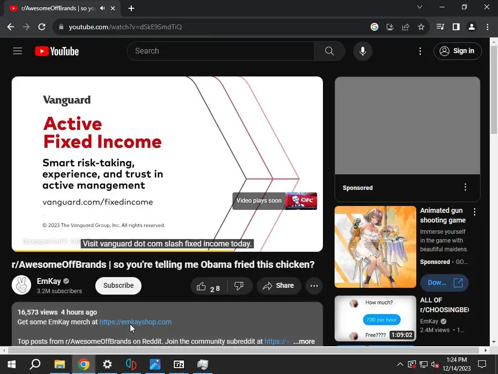Image resolution: width=498 pixels, height=374 pixels.
Task: Click the Vanguard ad video area
Action: tap(167, 164)
